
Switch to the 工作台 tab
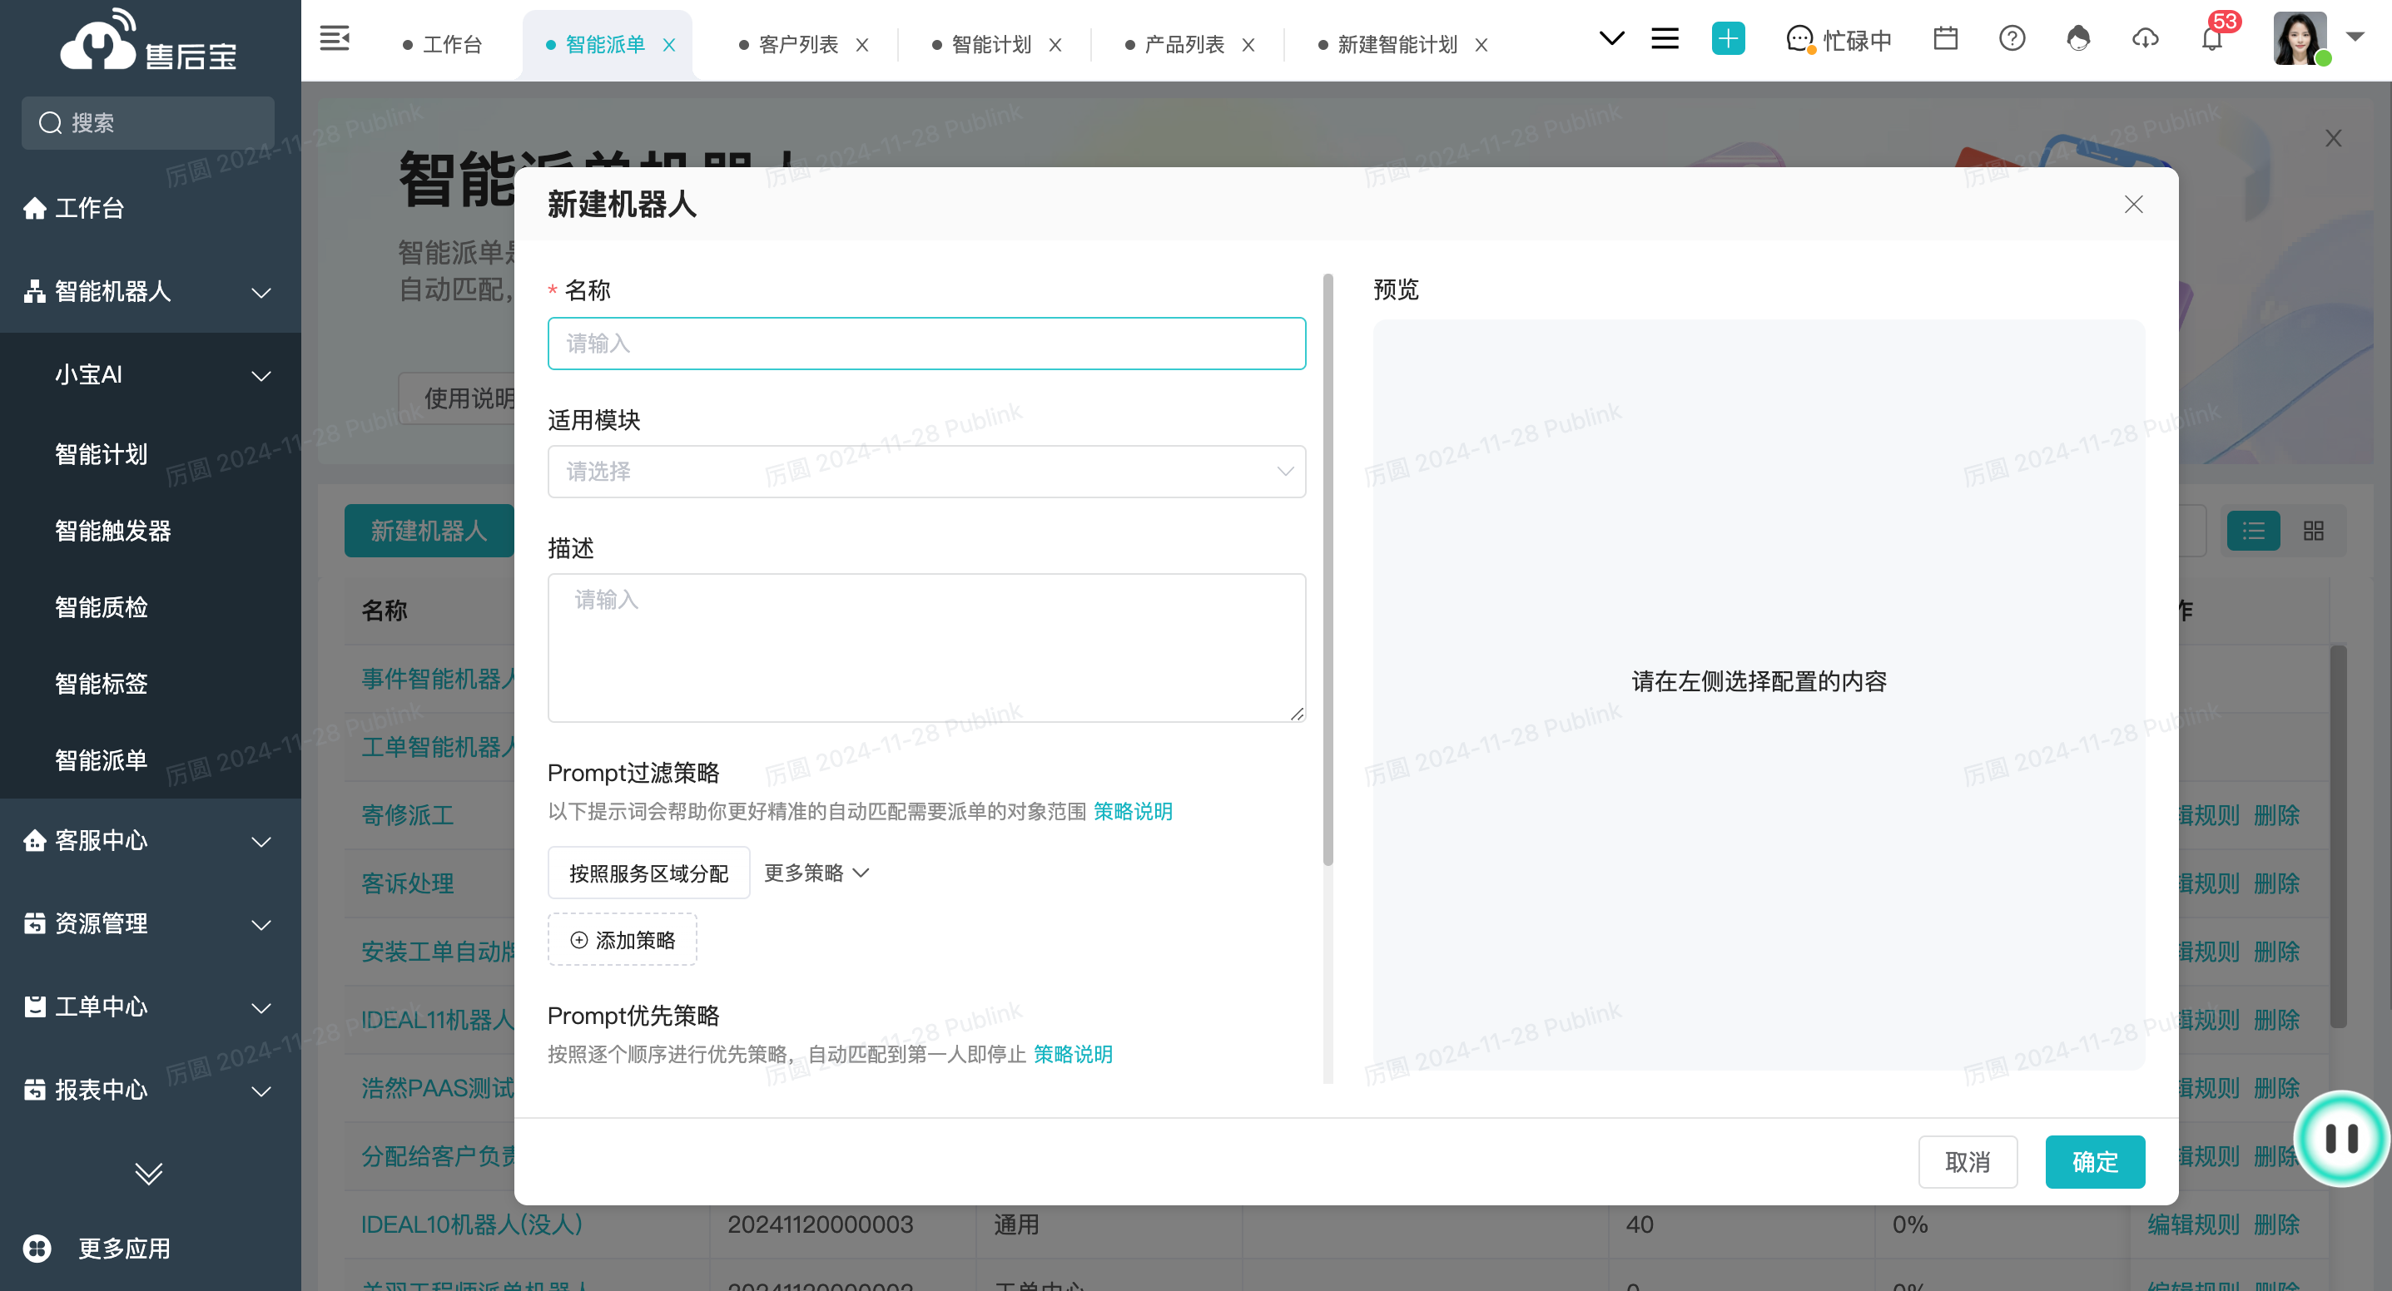[x=453, y=45]
